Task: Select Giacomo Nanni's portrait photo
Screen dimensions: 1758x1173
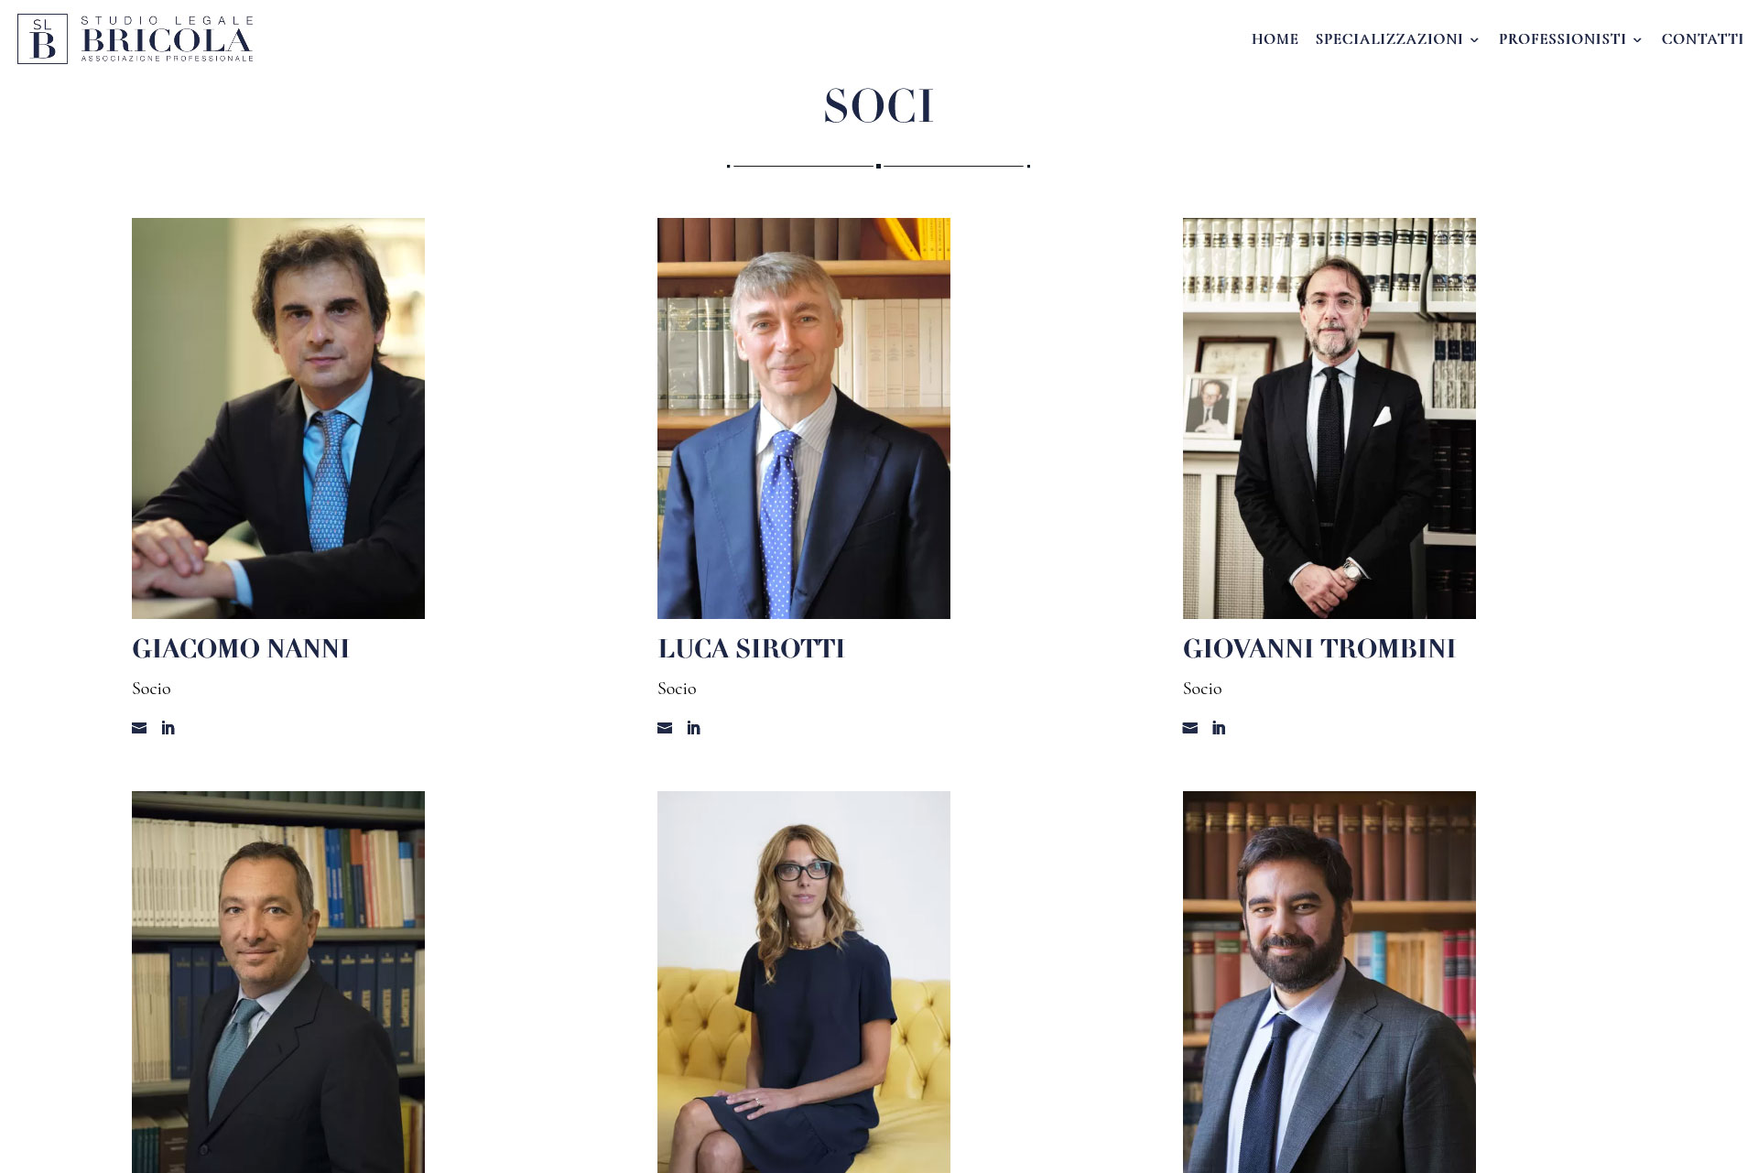Action: pyautogui.click(x=278, y=418)
